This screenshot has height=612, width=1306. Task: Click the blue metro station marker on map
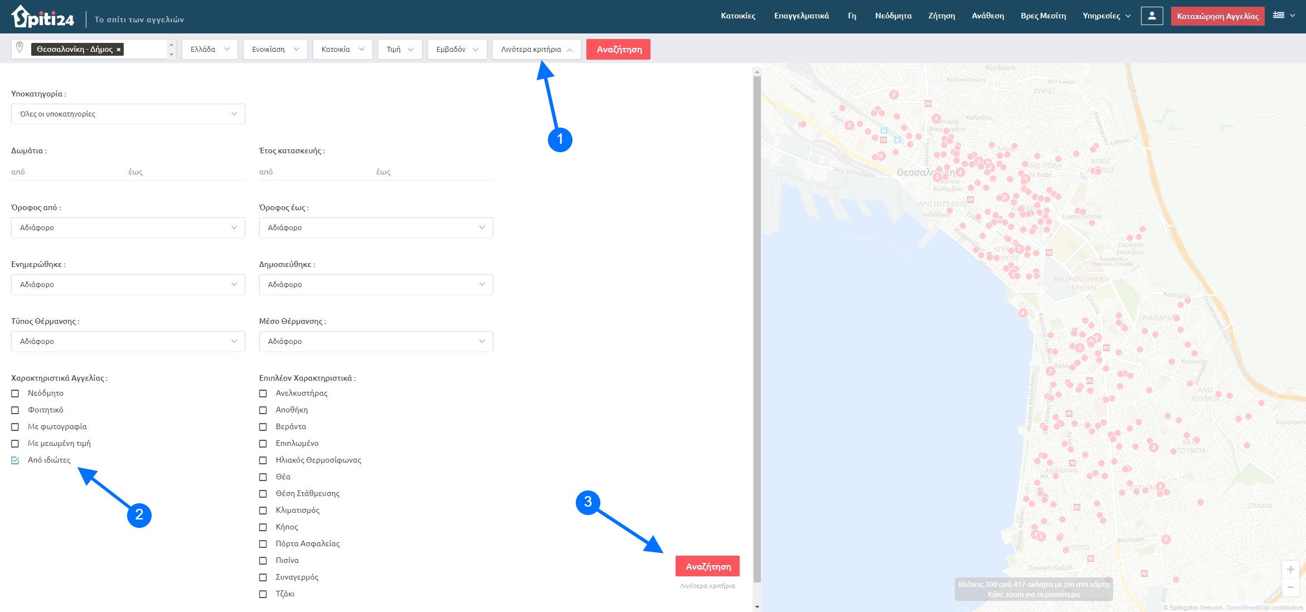[883, 130]
